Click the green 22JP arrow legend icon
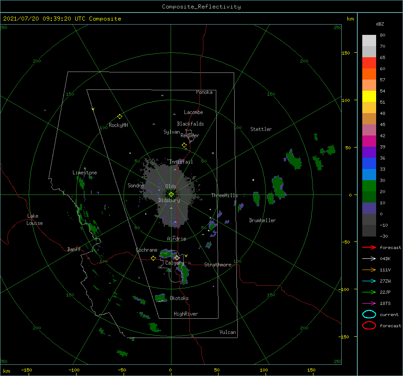This screenshot has width=403, height=376. tap(369, 292)
